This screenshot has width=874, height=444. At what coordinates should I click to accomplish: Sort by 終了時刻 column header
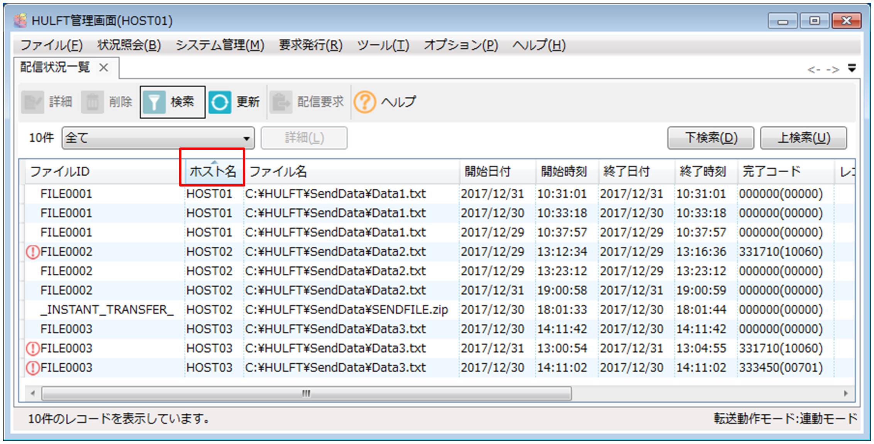tap(706, 171)
